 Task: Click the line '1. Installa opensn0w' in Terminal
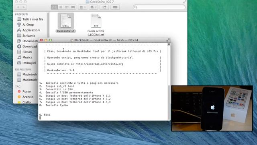79,83
